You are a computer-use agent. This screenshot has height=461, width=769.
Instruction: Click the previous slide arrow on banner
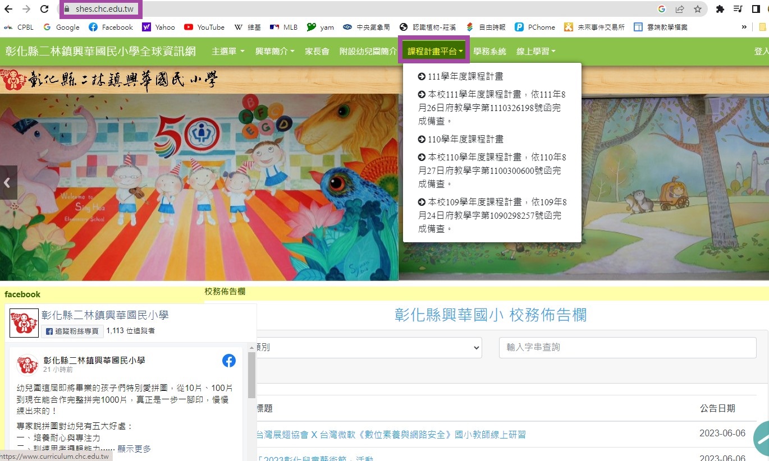[x=8, y=182]
